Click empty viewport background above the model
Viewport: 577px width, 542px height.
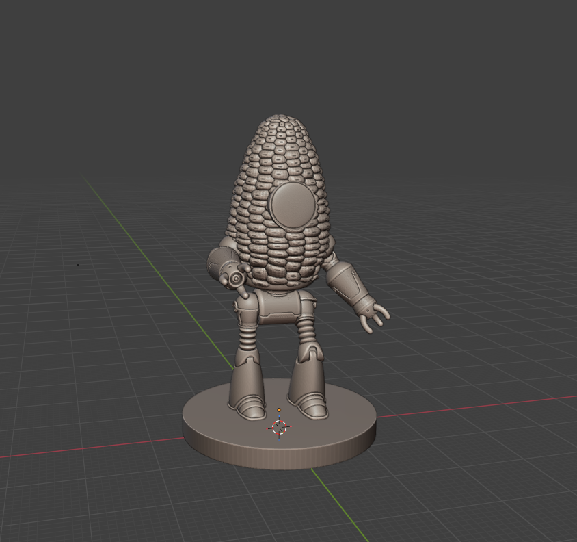287,55
